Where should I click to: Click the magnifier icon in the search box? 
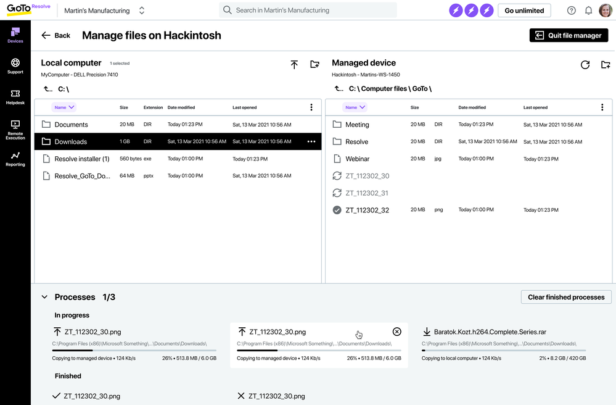click(227, 10)
